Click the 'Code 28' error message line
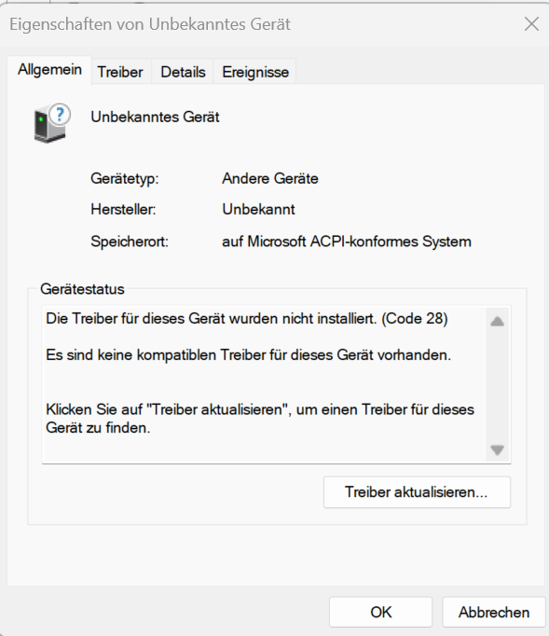This screenshot has width=549, height=636. point(246,319)
